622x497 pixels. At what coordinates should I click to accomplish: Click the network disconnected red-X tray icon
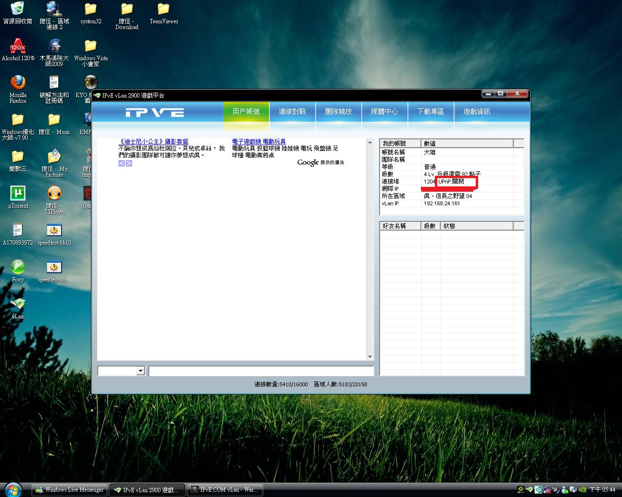(x=547, y=490)
